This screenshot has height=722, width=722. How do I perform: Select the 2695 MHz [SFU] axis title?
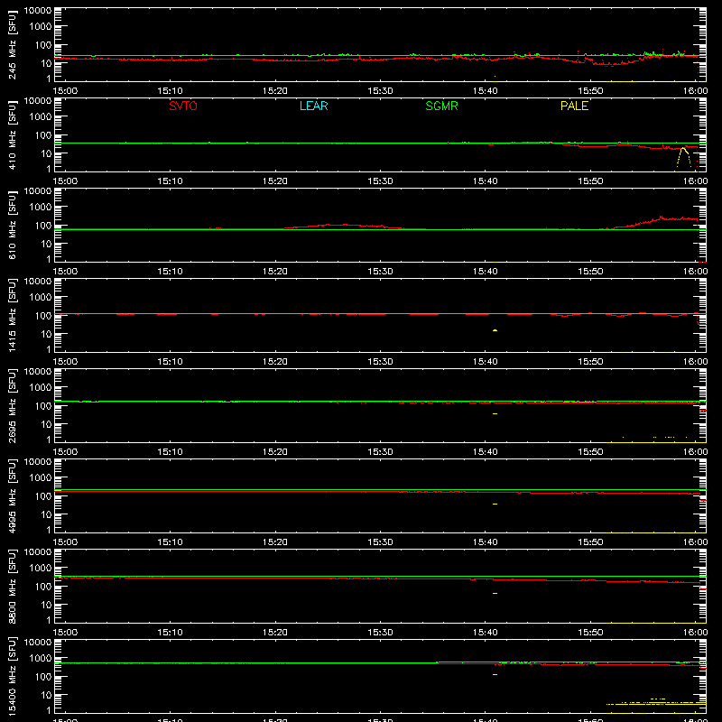[x=12, y=406]
